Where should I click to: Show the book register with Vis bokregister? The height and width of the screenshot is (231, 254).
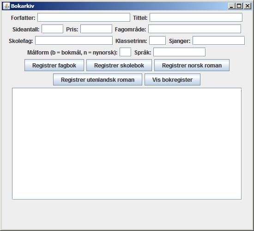pos(172,79)
